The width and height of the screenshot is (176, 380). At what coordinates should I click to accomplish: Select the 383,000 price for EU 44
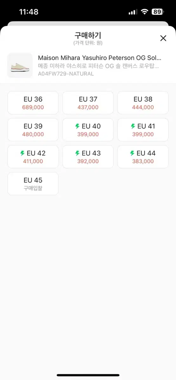[x=143, y=161]
